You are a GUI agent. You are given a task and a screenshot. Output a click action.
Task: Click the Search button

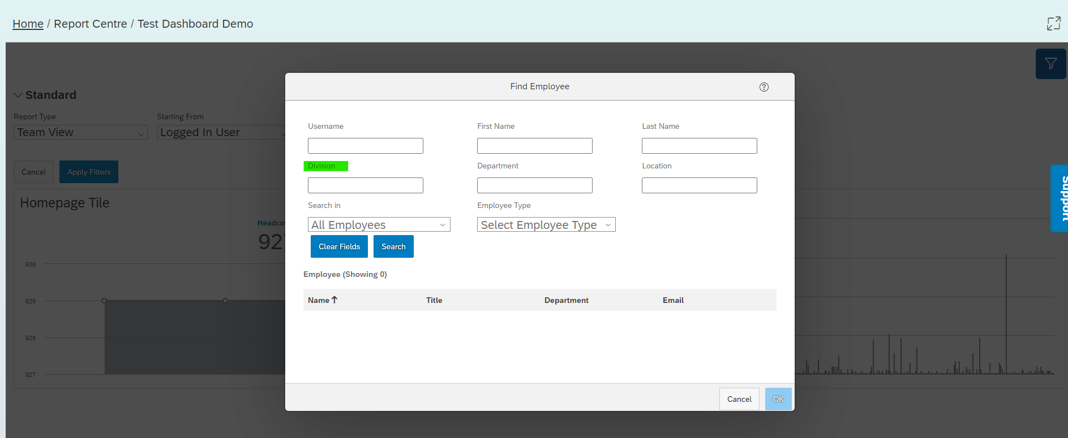[393, 246]
